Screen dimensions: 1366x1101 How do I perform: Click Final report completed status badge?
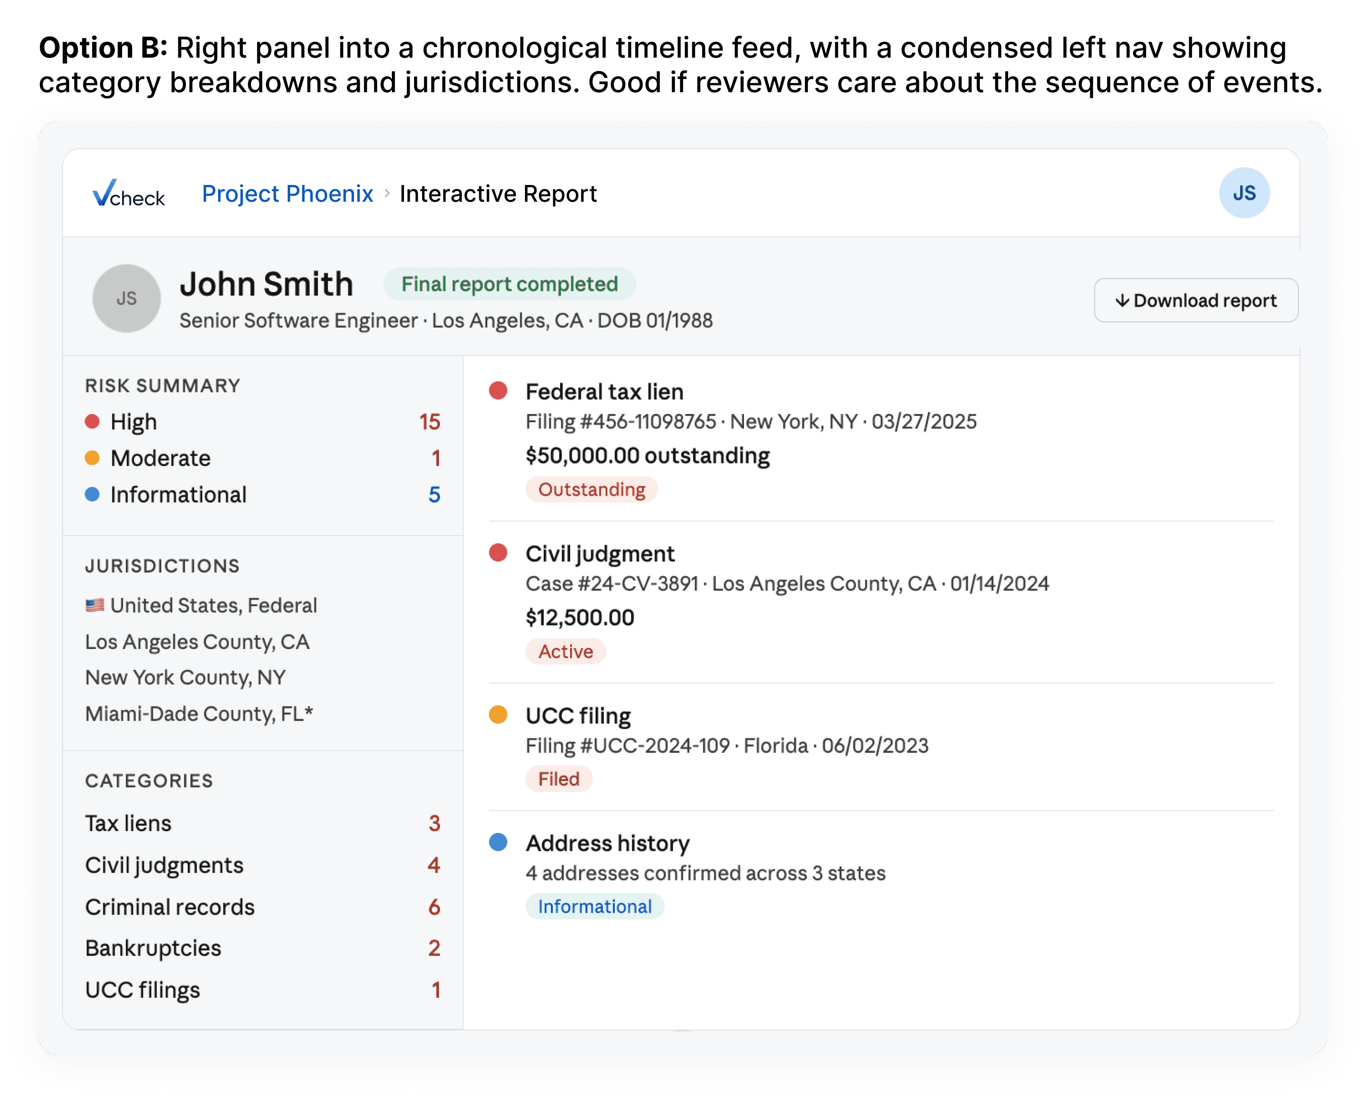[509, 284]
